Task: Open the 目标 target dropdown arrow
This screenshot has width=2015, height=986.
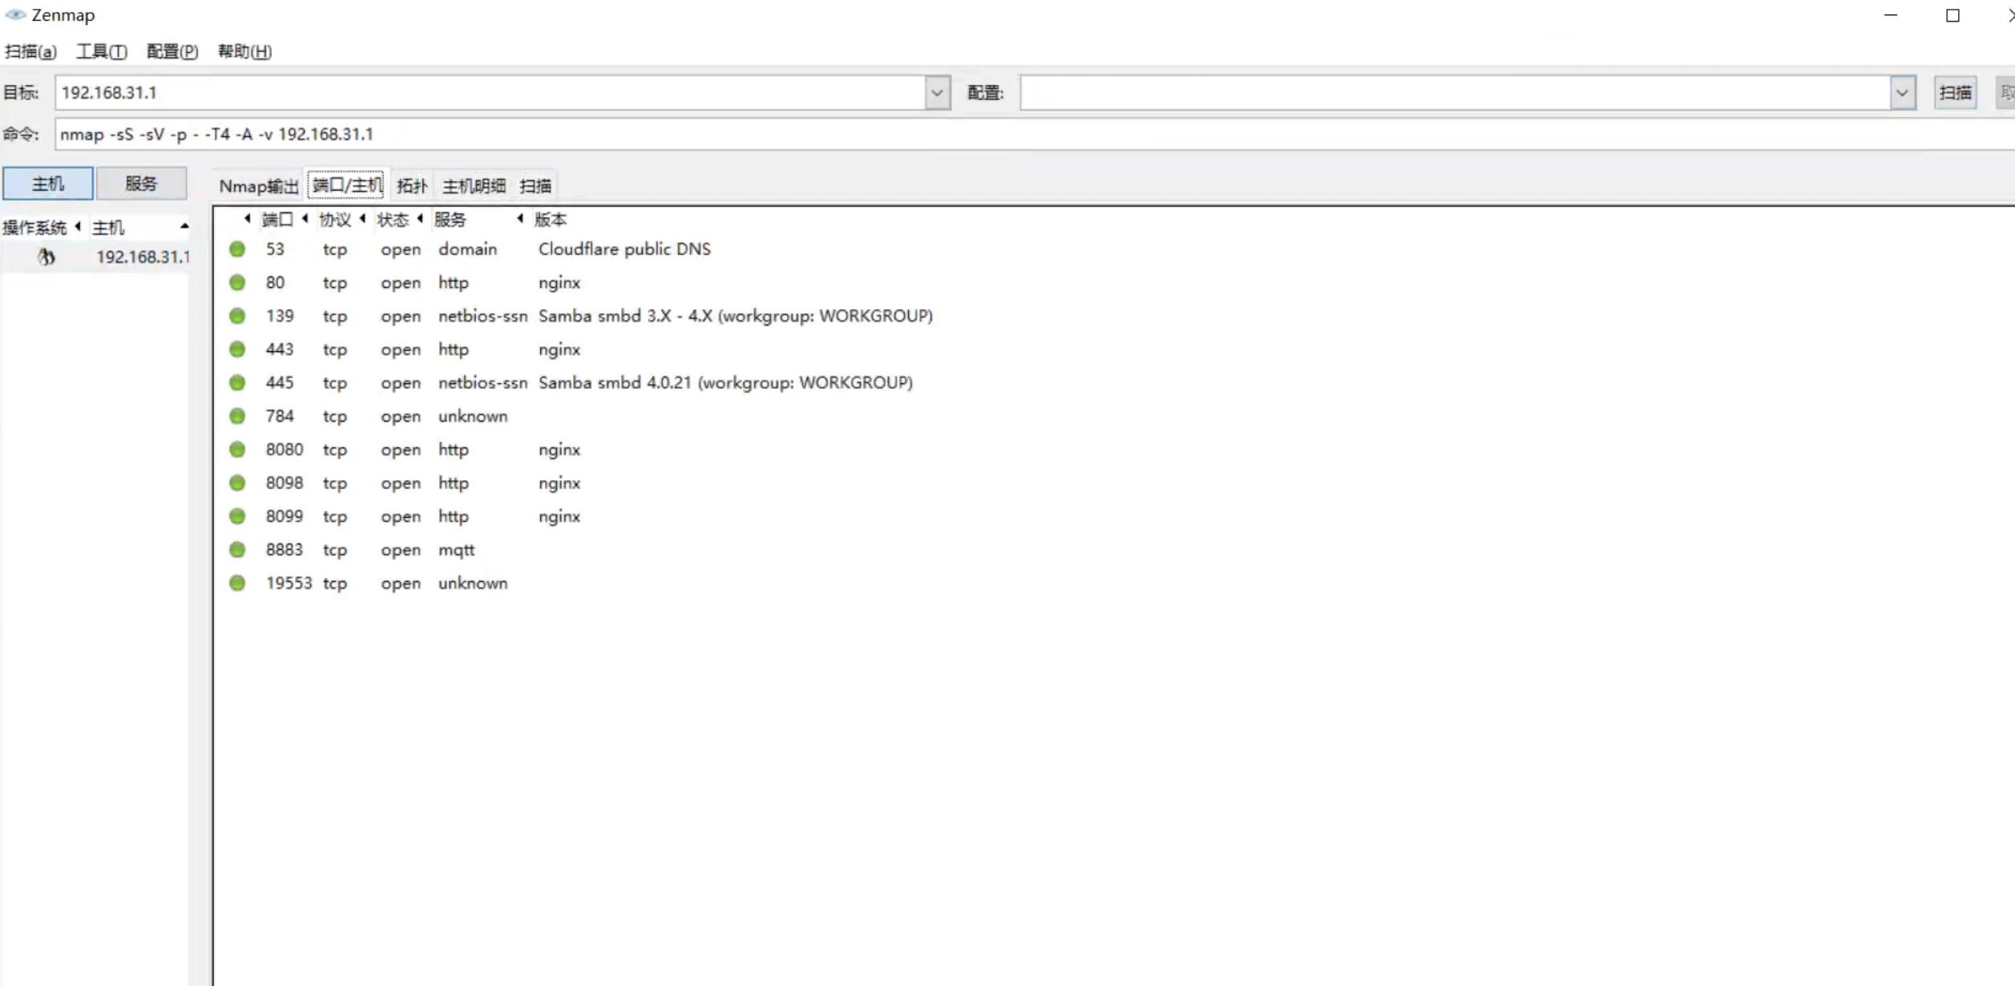Action: pyautogui.click(x=936, y=93)
